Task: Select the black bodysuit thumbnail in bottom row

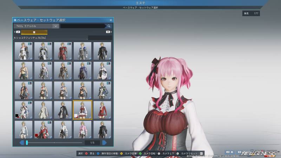Action: click(102, 130)
